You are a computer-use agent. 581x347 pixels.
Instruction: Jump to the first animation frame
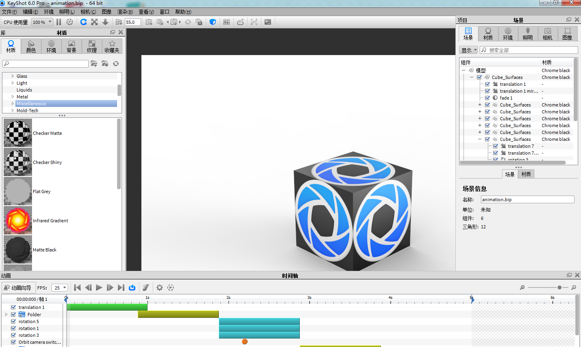tap(77, 287)
